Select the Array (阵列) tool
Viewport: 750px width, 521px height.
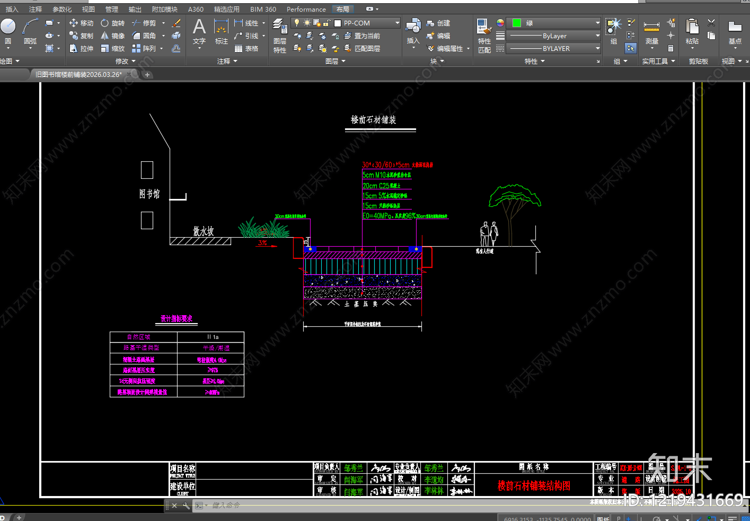click(144, 49)
